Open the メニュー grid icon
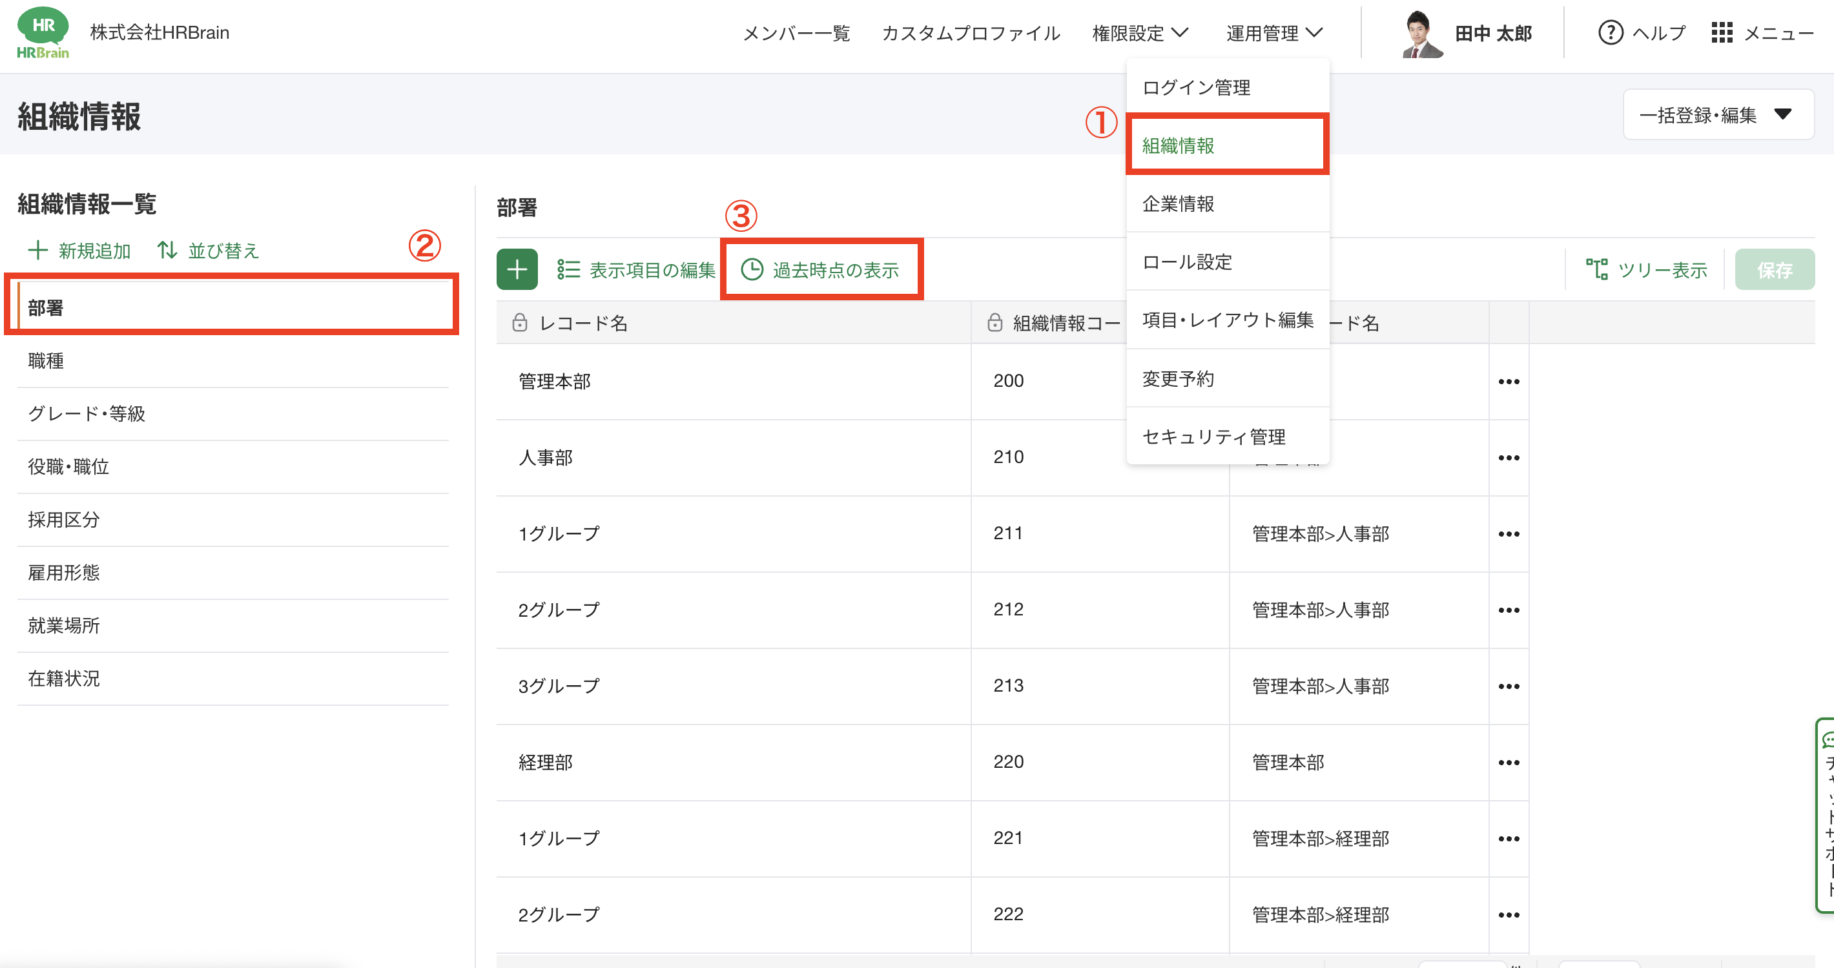Viewport: 1834px width, 968px height. tap(1722, 33)
